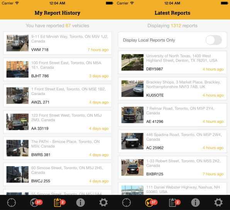Select the BWRS 381 Simcoe Place report
Image resolution: width=230 pixels, height=210 pixels.
click(x=57, y=148)
